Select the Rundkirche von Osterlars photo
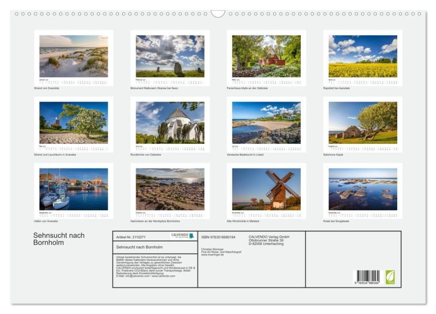Image resolution: width=436 pixels, height=314 pixels. (170, 123)
